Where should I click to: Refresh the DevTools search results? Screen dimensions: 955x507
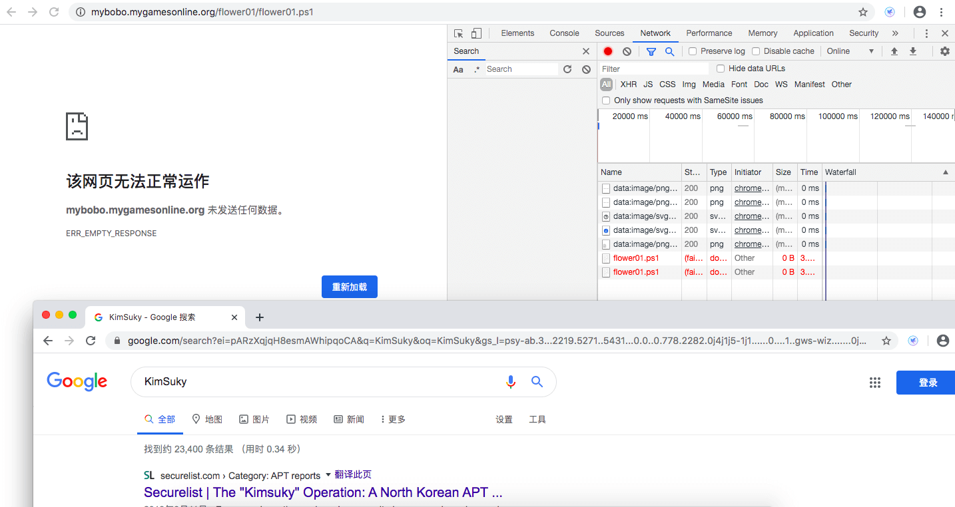point(567,69)
